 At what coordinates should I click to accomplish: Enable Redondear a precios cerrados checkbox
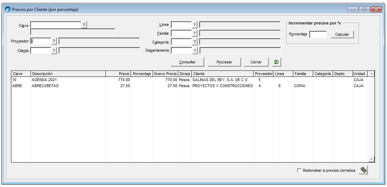click(x=299, y=170)
